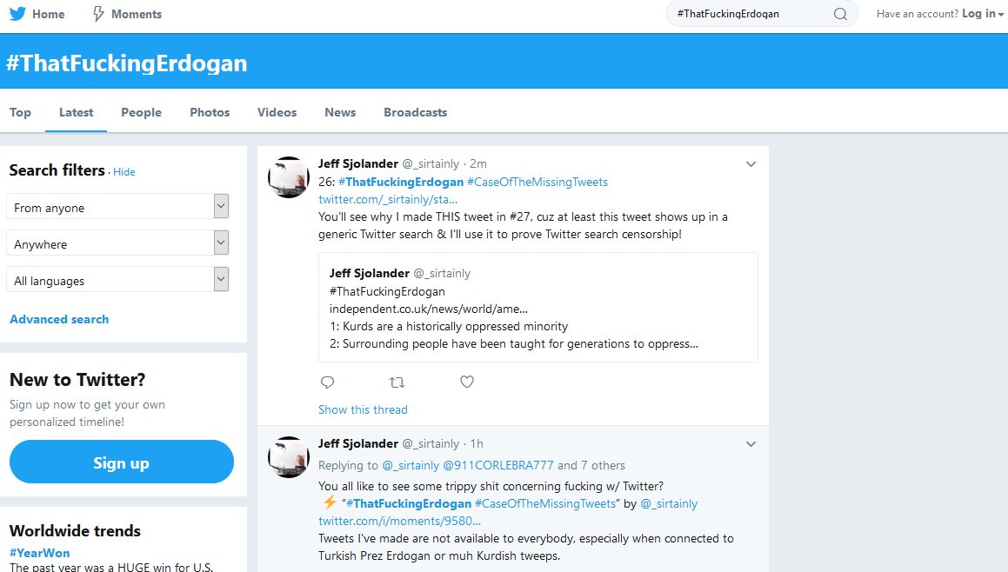Open the 'Anywhere' location dropdown
This screenshot has height=572, width=1008.
[x=117, y=243]
